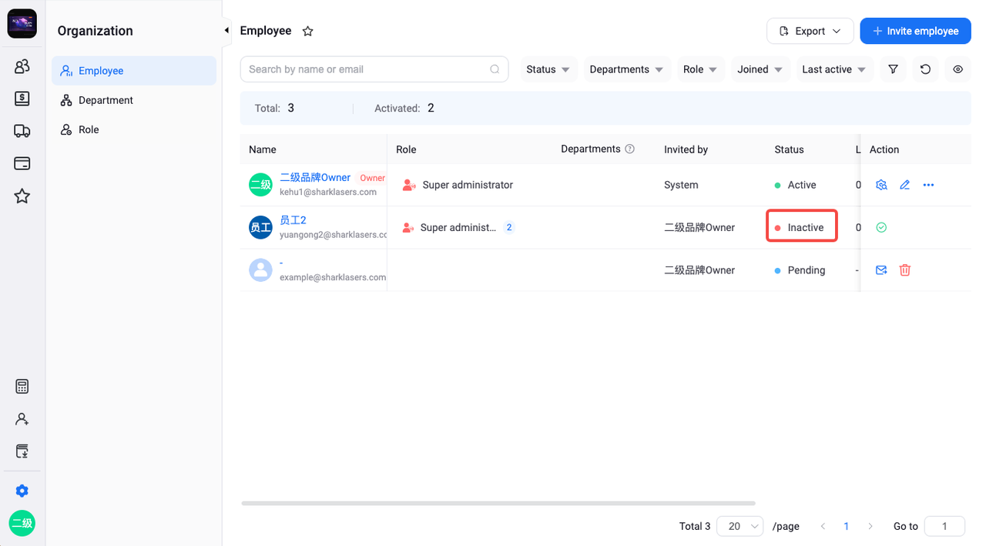Image resolution: width=986 pixels, height=546 pixels.
Task: Click the funnel filter icon
Action: 893,69
